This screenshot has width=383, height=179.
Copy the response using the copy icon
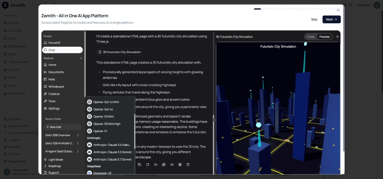[x=140, y=164]
